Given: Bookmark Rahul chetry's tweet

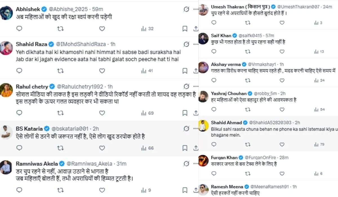Looking at the screenshot, I should point(185,113).
